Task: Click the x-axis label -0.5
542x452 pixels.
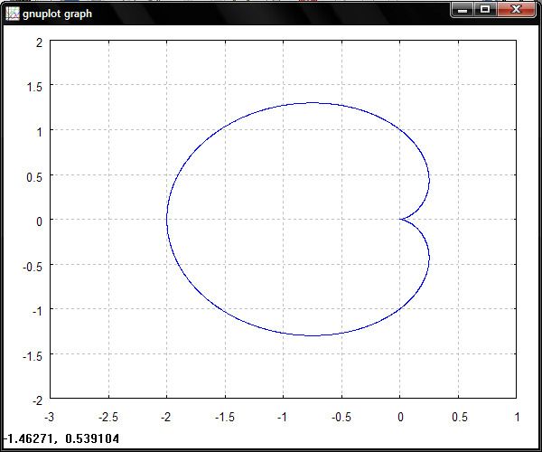Action: click(341, 417)
